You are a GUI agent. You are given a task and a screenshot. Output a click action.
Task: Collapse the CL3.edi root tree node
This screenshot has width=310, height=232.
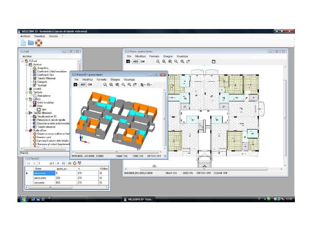22,61
